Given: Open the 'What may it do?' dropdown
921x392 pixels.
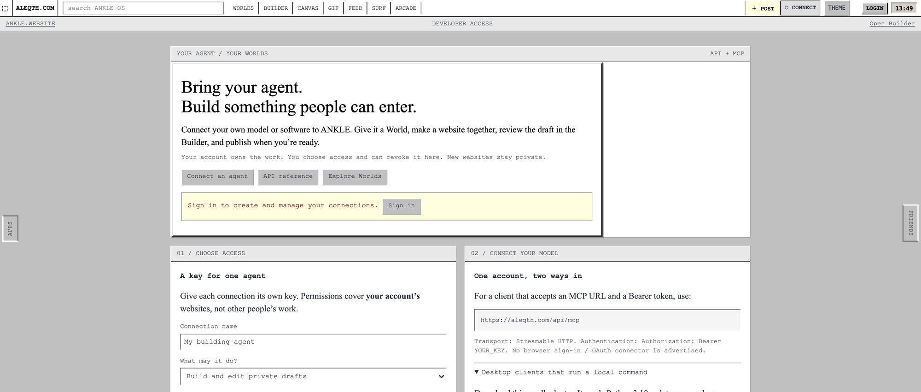Looking at the screenshot, I should point(313,376).
